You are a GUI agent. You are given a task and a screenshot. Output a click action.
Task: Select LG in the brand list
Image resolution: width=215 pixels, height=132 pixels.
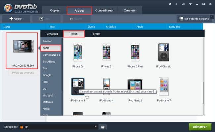[x=44, y=89]
